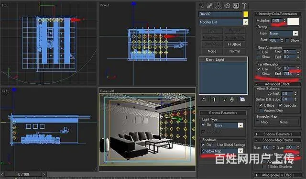This screenshot has width=306, height=179.
Task: Click the Multiplier spinner arrows
Action: [x=284, y=21]
